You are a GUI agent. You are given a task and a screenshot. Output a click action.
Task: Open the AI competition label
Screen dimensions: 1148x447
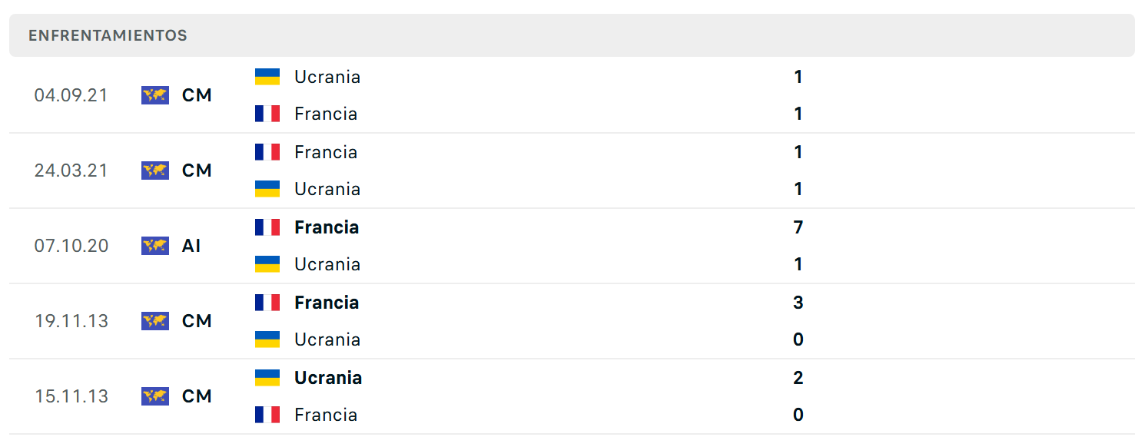pos(191,246)
